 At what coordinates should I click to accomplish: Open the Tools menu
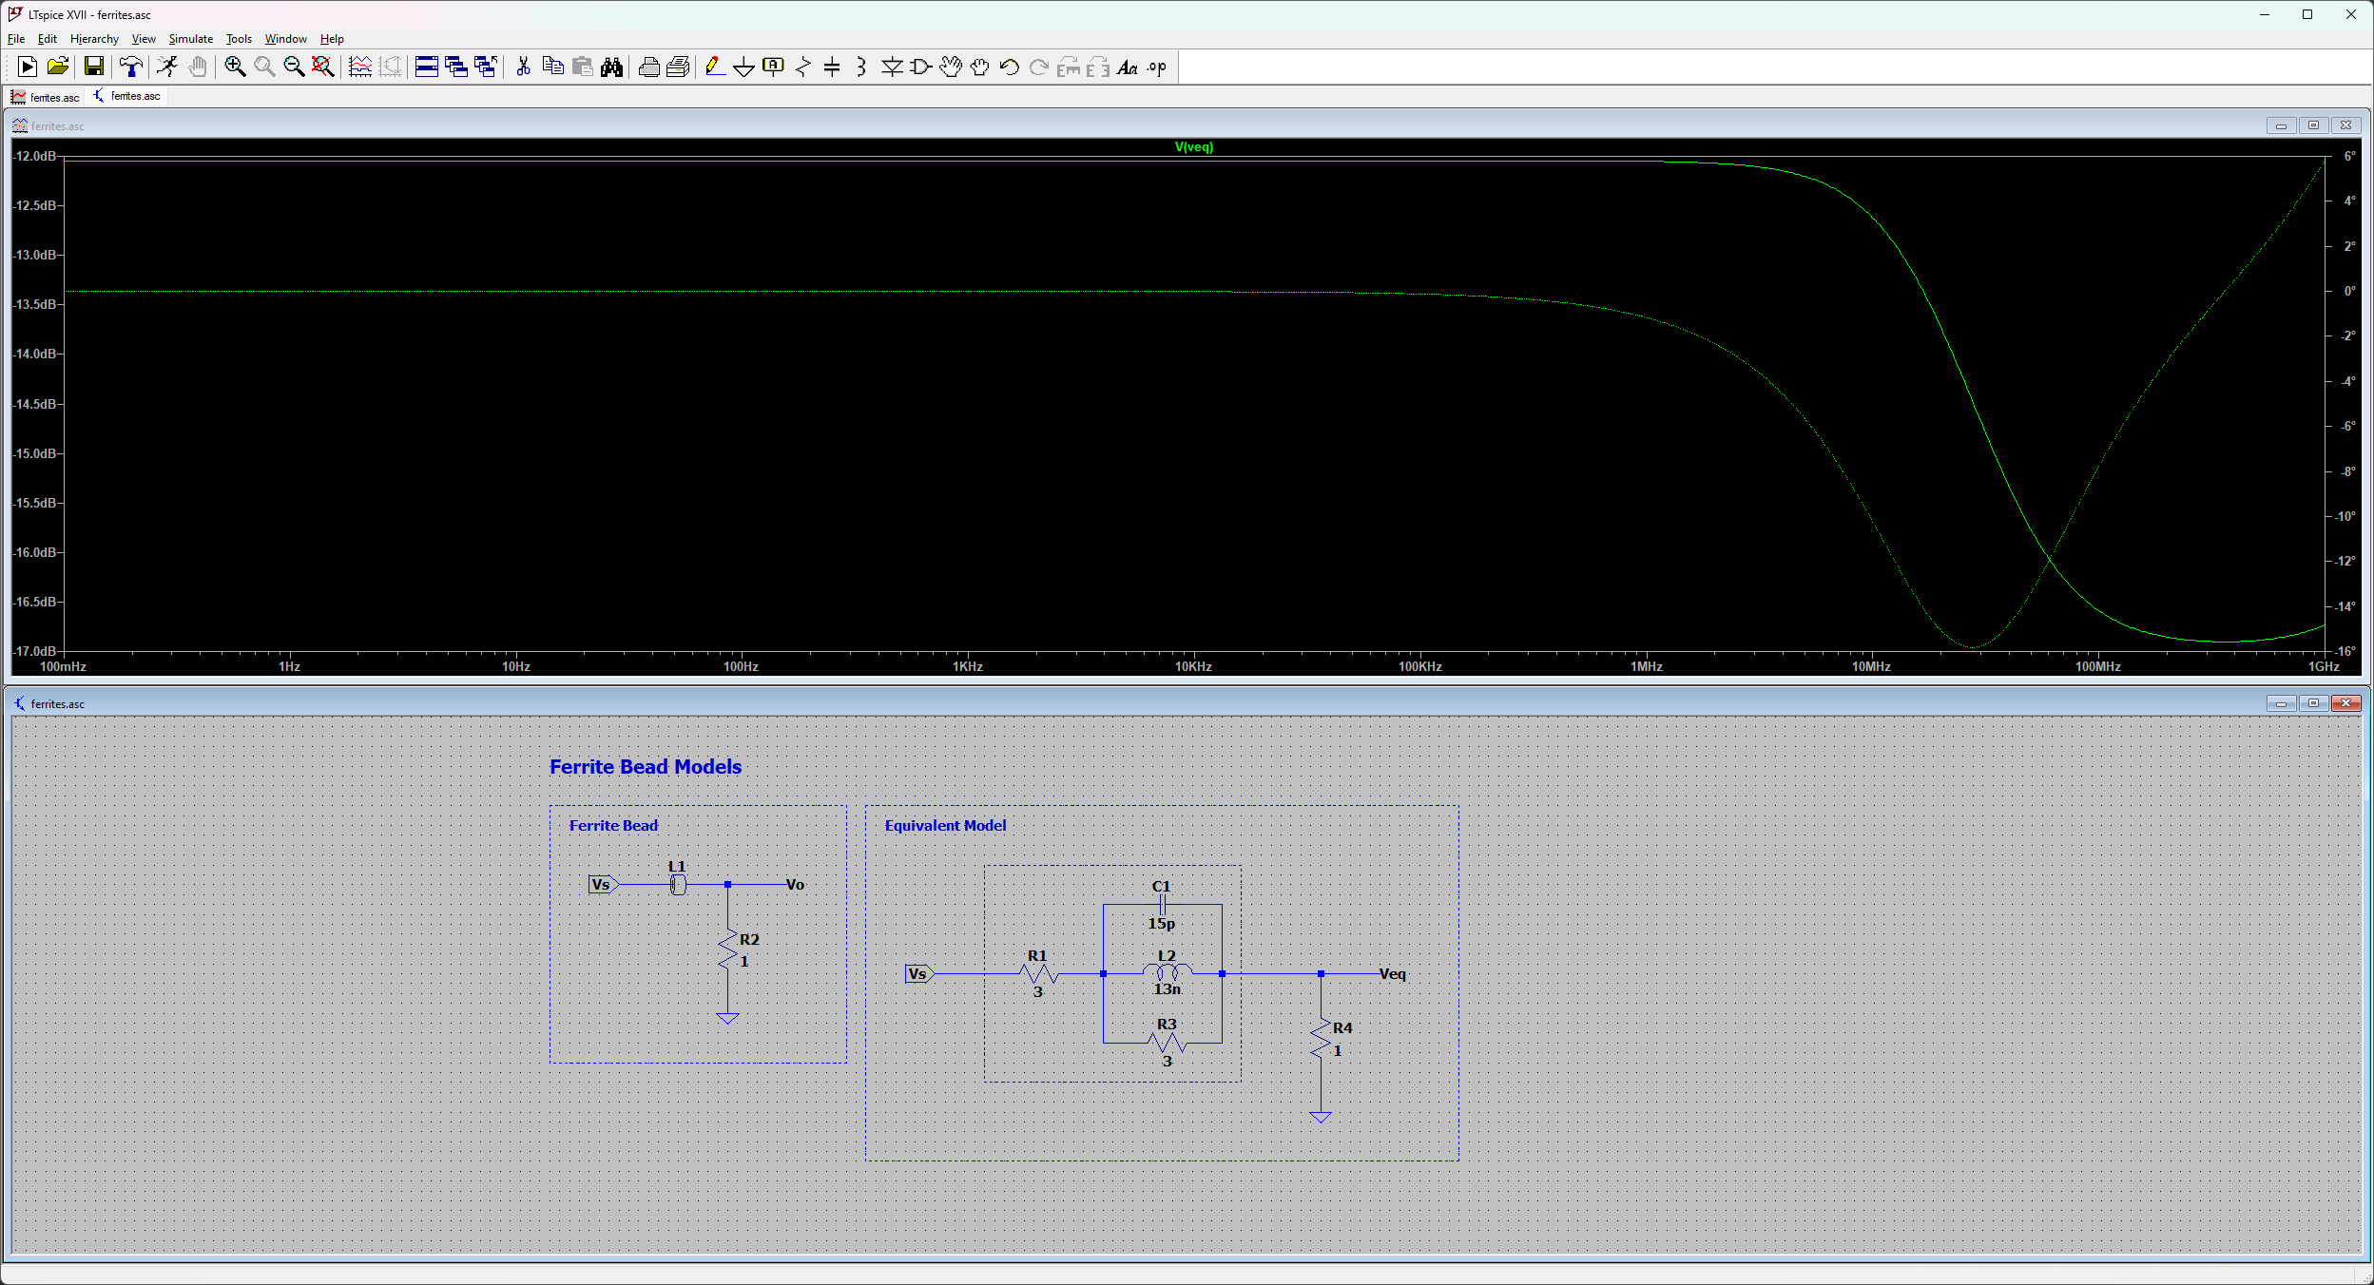click(x=239, y=39)
